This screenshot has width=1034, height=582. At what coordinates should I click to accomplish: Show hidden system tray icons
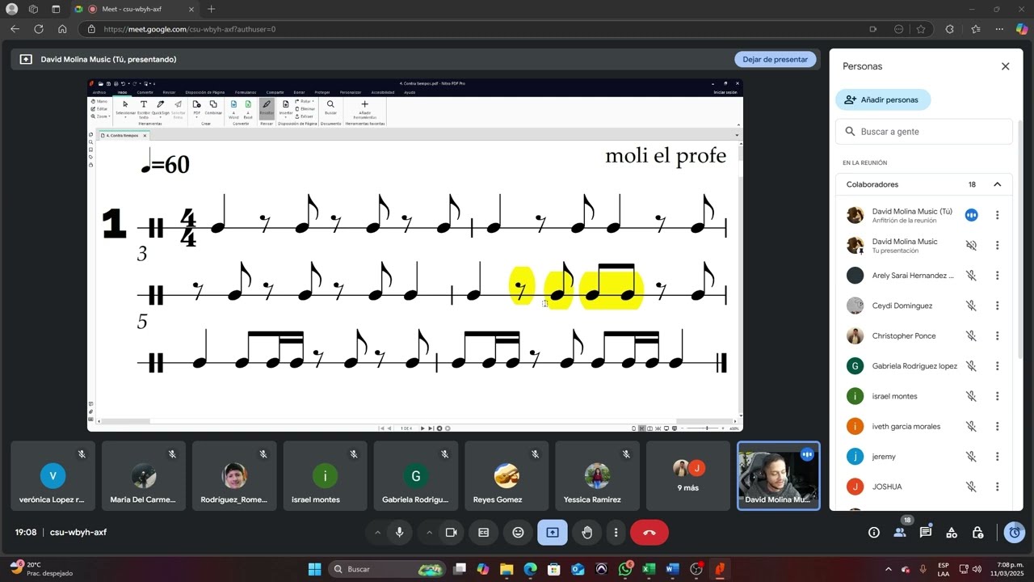(889, 569)
